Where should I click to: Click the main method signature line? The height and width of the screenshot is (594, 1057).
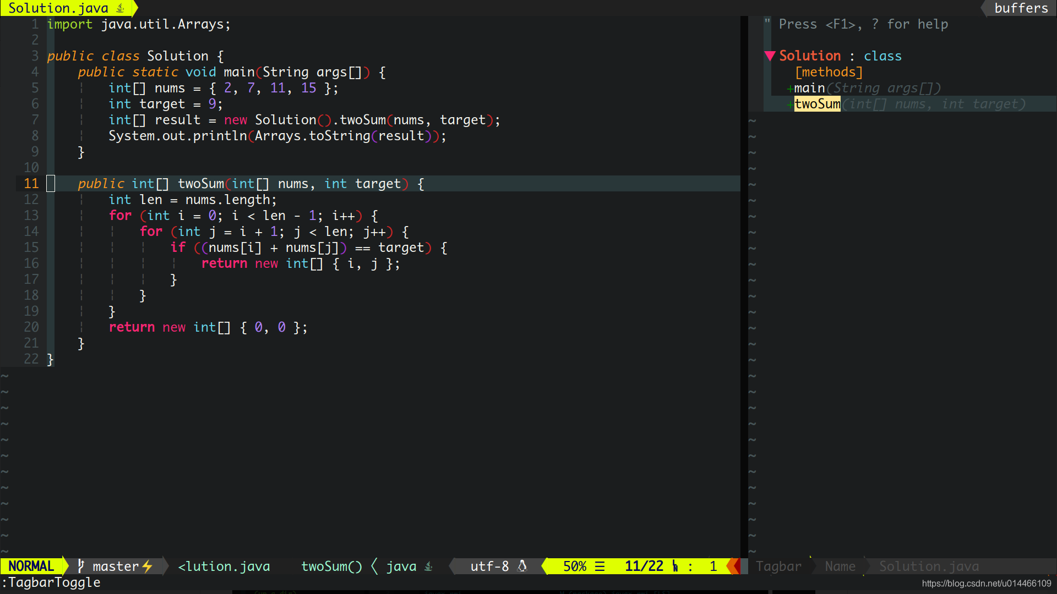tap(232, 72)
